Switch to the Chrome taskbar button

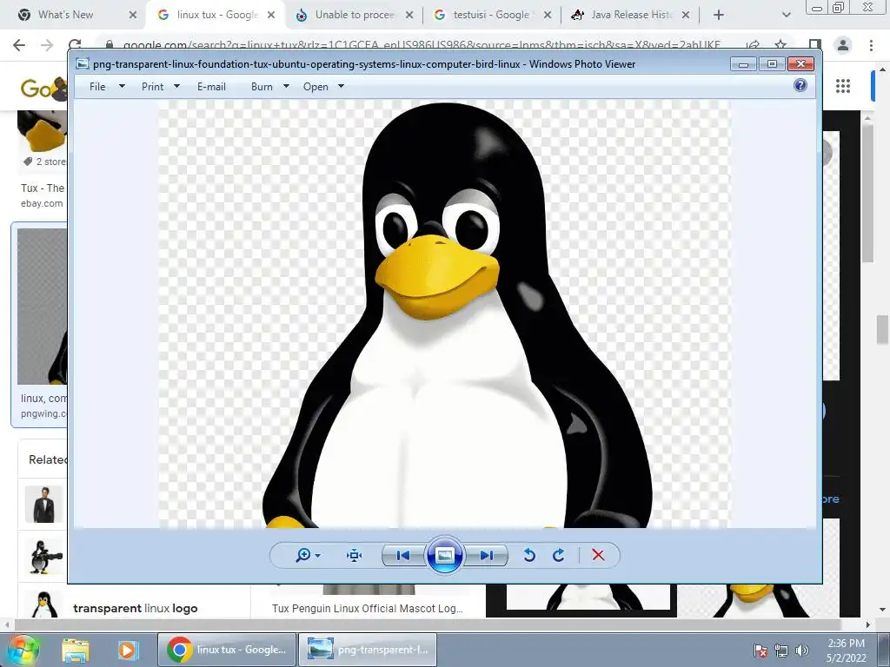click(227, 650)
